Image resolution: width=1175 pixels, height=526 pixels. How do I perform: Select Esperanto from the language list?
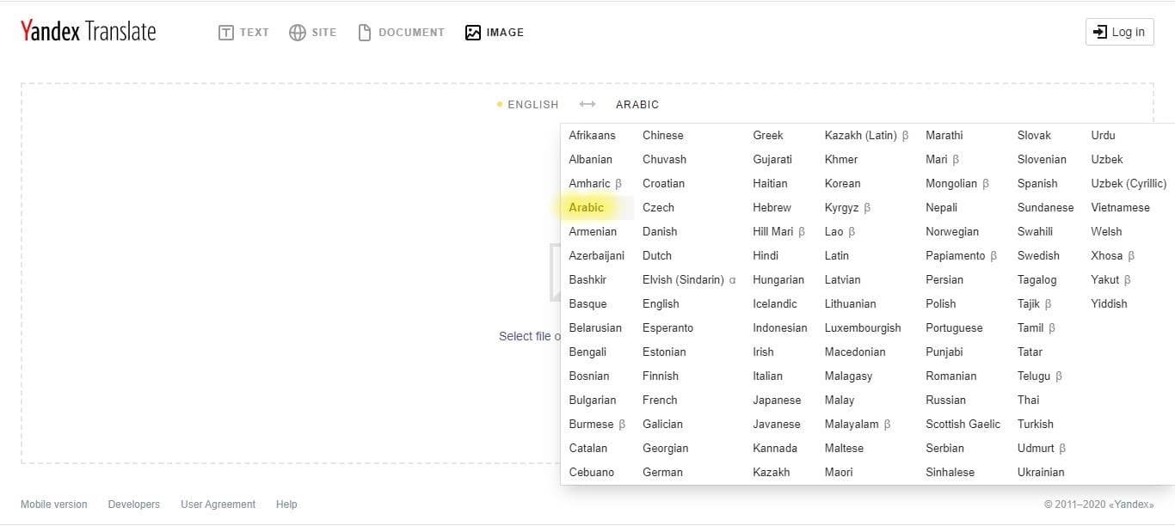(x=667, y=327)
